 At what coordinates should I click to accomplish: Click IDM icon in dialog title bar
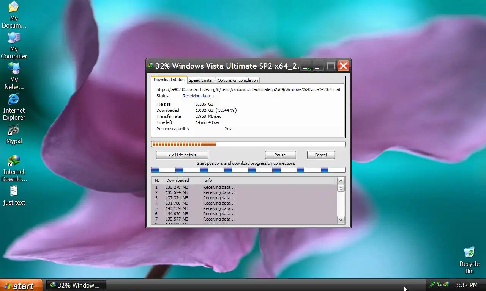[150, 66]
